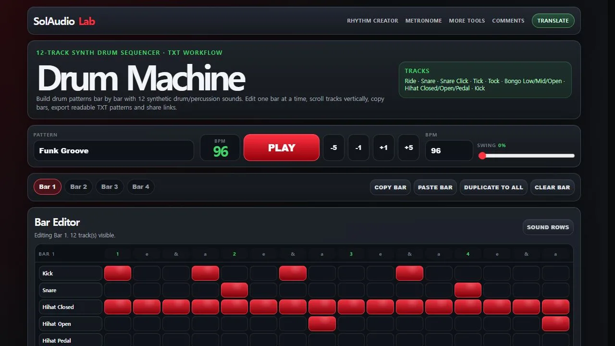
Task: Turn off Kick step on '&' of beat 3
Action: [409, 273]
